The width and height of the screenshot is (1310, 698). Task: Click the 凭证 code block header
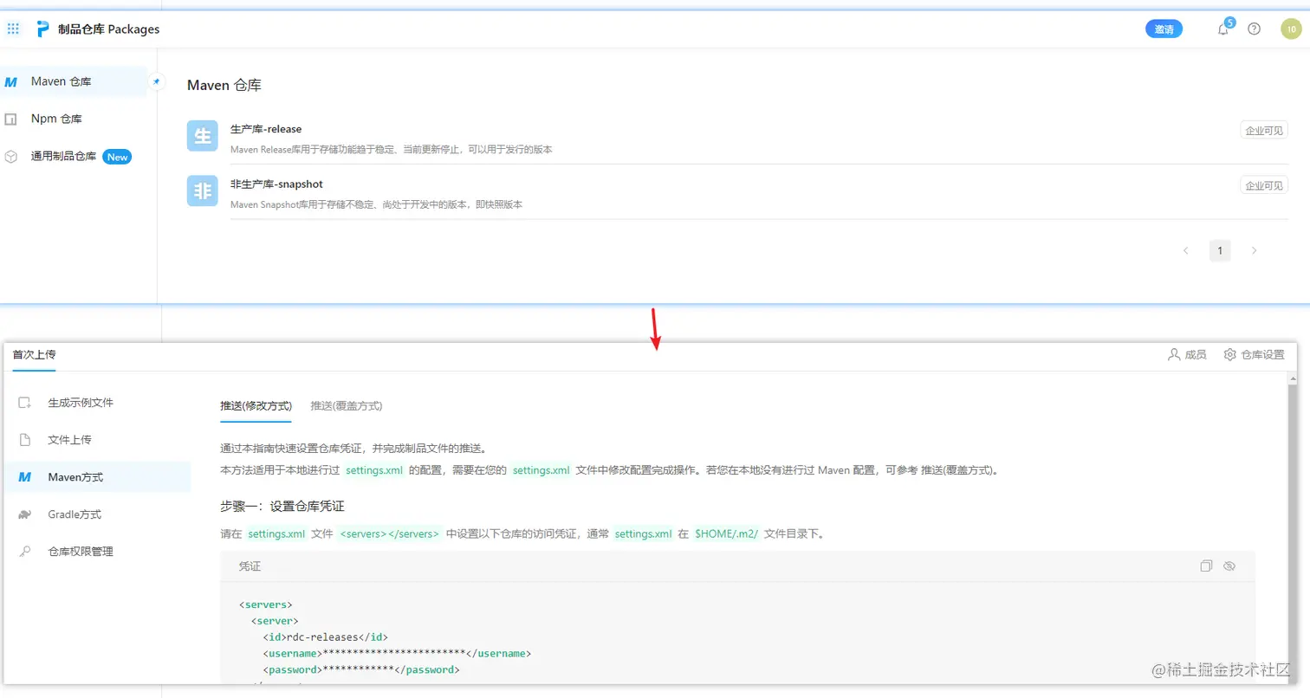click(x=737, y=566)
